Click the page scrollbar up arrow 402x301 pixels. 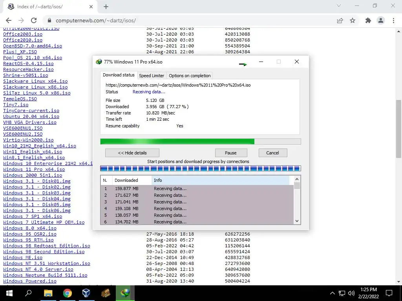point(399,31)
